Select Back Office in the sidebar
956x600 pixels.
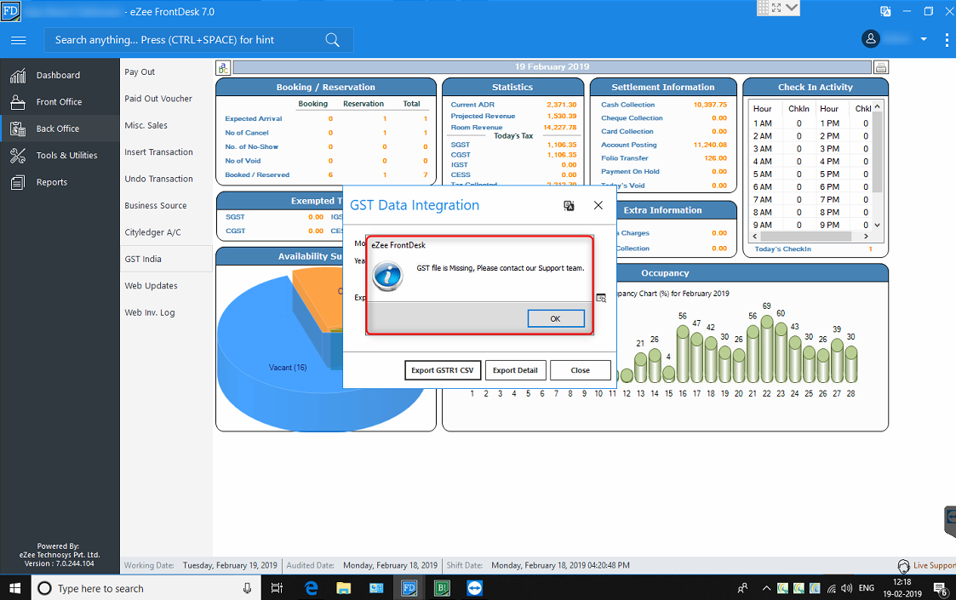click(58, 129)
